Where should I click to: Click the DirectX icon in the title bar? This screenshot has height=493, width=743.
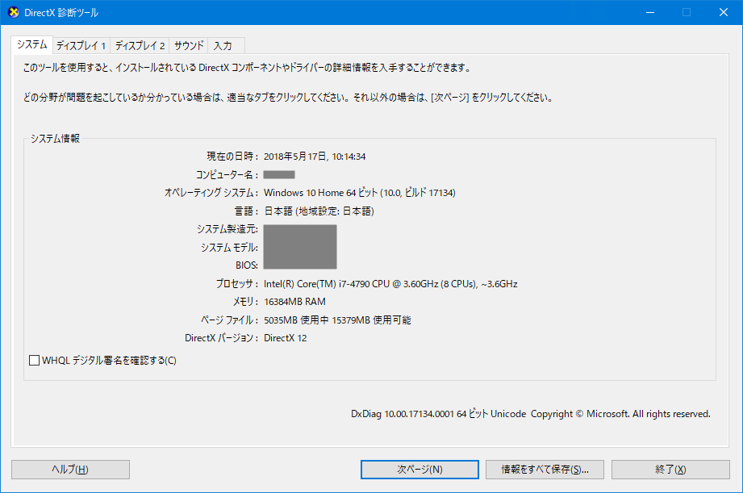tap(12, 12)
